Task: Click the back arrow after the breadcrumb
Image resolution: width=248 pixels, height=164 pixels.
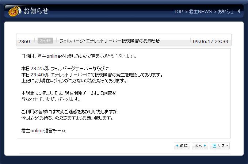Action: point(239,11)
